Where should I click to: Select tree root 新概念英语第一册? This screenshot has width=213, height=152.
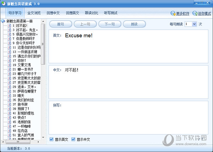click(x=20, y=21)
